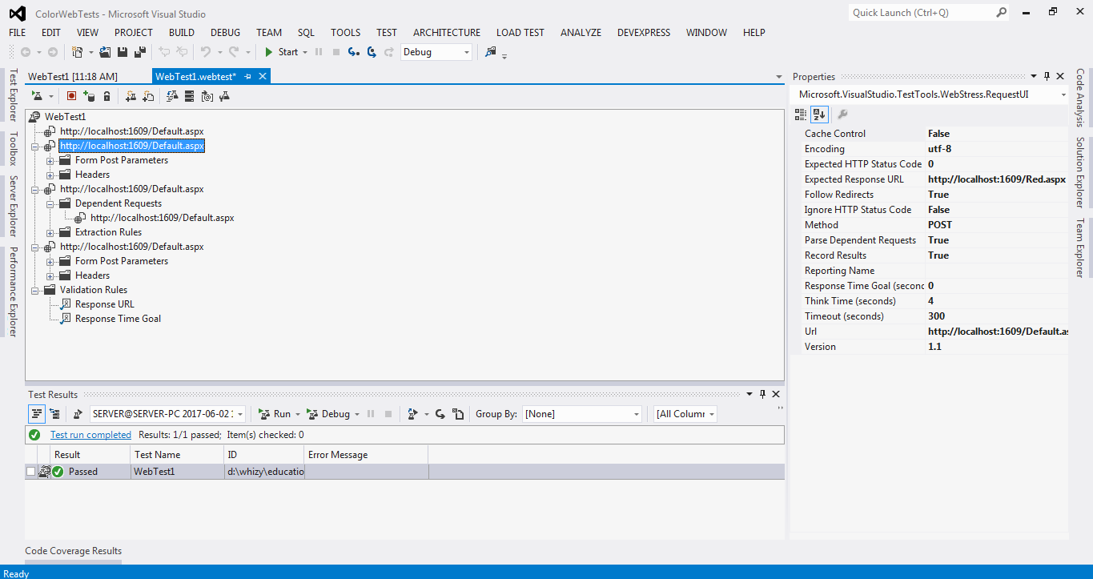Collapse the selected Default.aspx request node
Viewport: 1093px width, 579px height.
tap(35, 147)
